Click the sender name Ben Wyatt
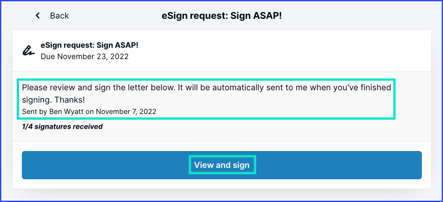Image resolution: width=443 pixels, height=202 pixels. click(x=66, y=112)
